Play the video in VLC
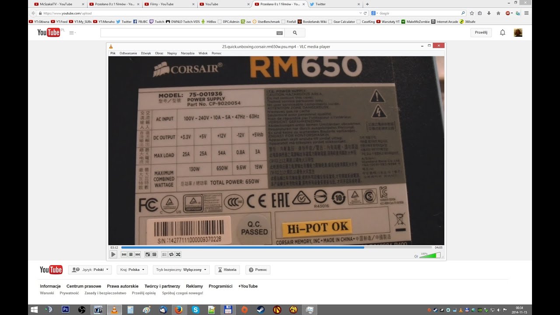560x315 pixels. 113,254
